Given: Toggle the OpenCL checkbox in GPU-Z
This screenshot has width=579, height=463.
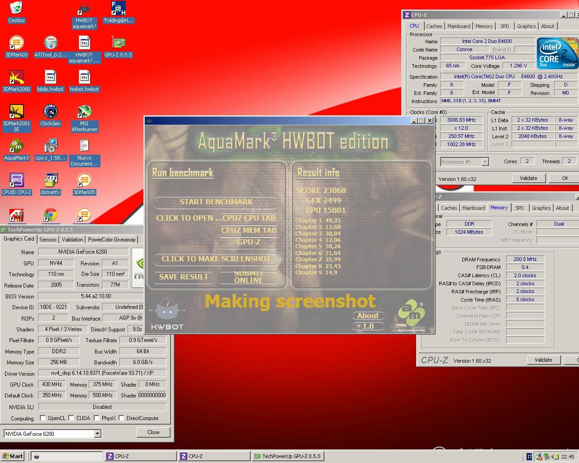Looking at the screenshot, I should point(43,418).
